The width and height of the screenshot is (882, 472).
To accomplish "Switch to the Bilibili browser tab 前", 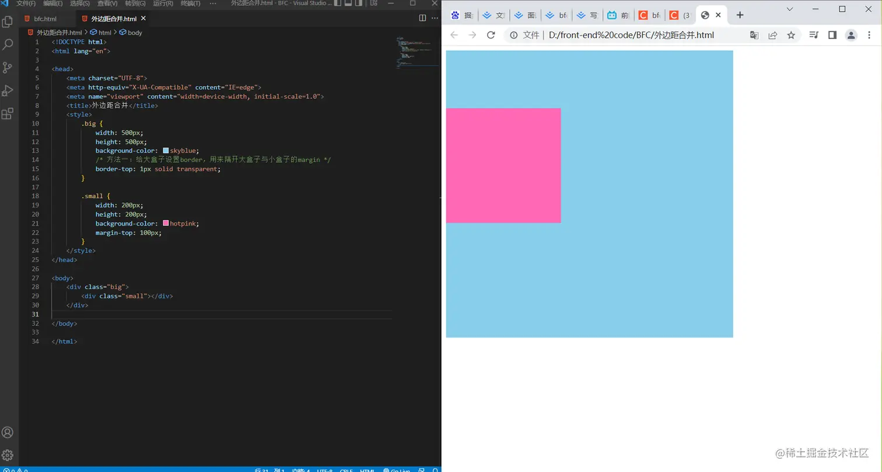I will point(618,15).
